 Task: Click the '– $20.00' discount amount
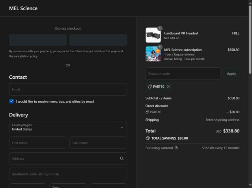point(233,112)
